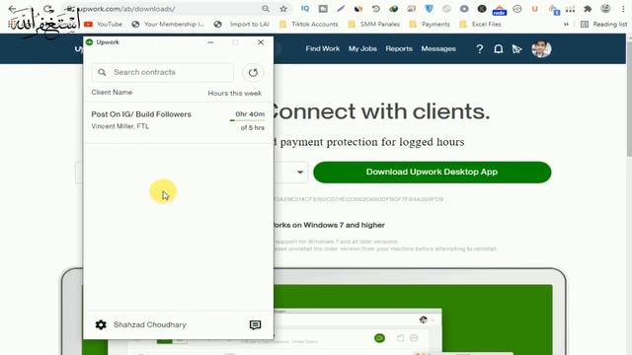Close the Upwork desktop app window
Screen dimensions: 632x355
(261, 42)
